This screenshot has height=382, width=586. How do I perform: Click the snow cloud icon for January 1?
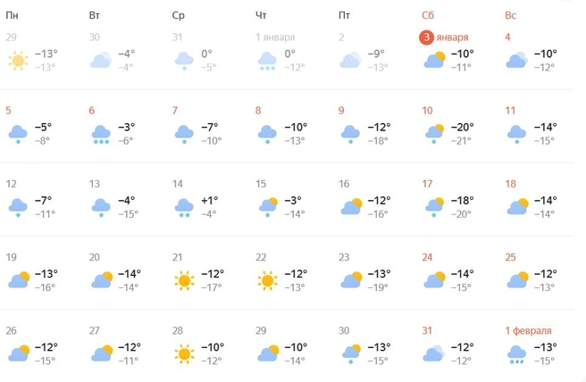(266, 61)
